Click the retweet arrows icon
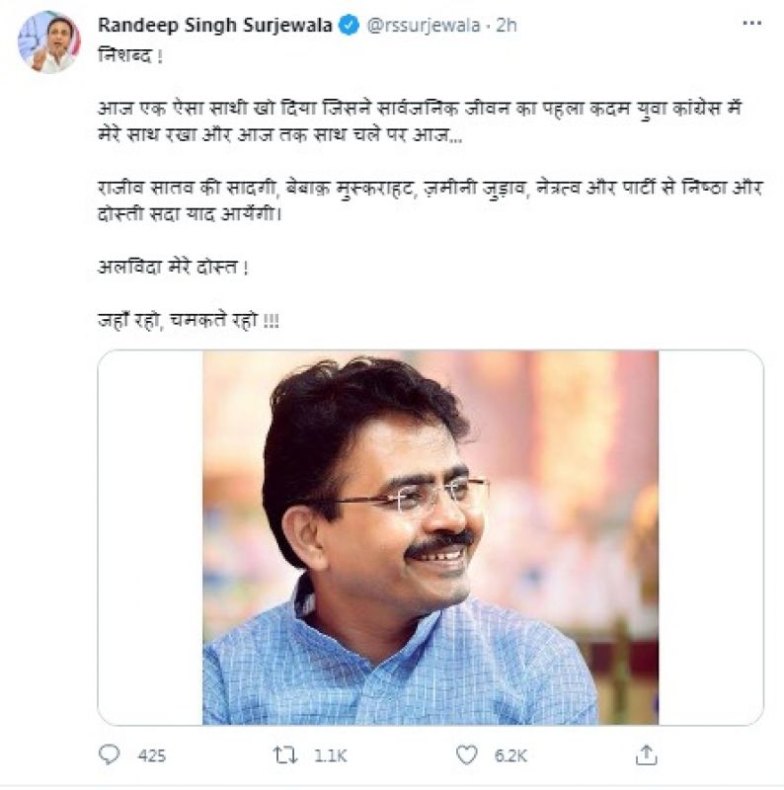The image size is (784, 790). coord(285,755)
